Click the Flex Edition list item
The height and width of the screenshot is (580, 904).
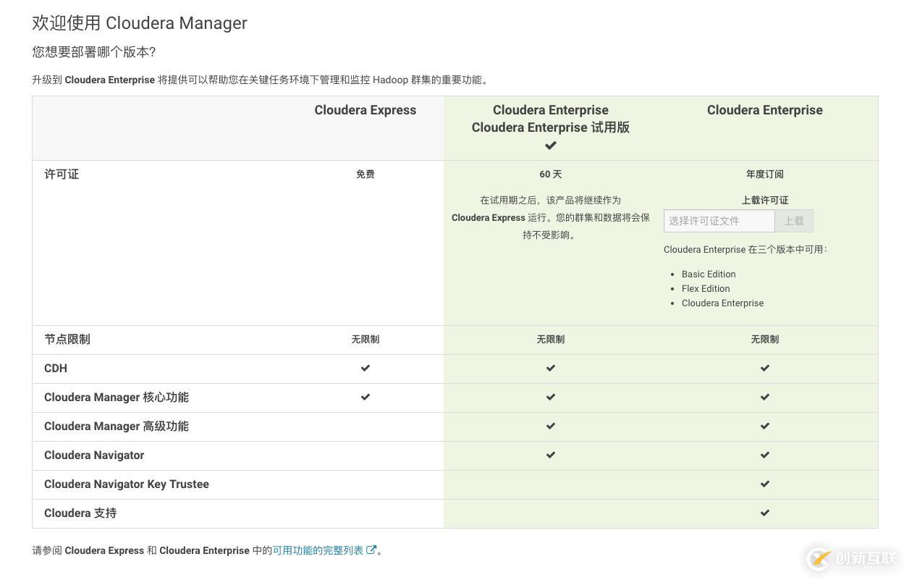tap(706, 288)
